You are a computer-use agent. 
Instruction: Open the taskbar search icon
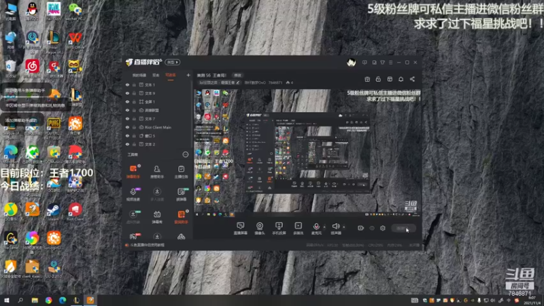point(20,301)
